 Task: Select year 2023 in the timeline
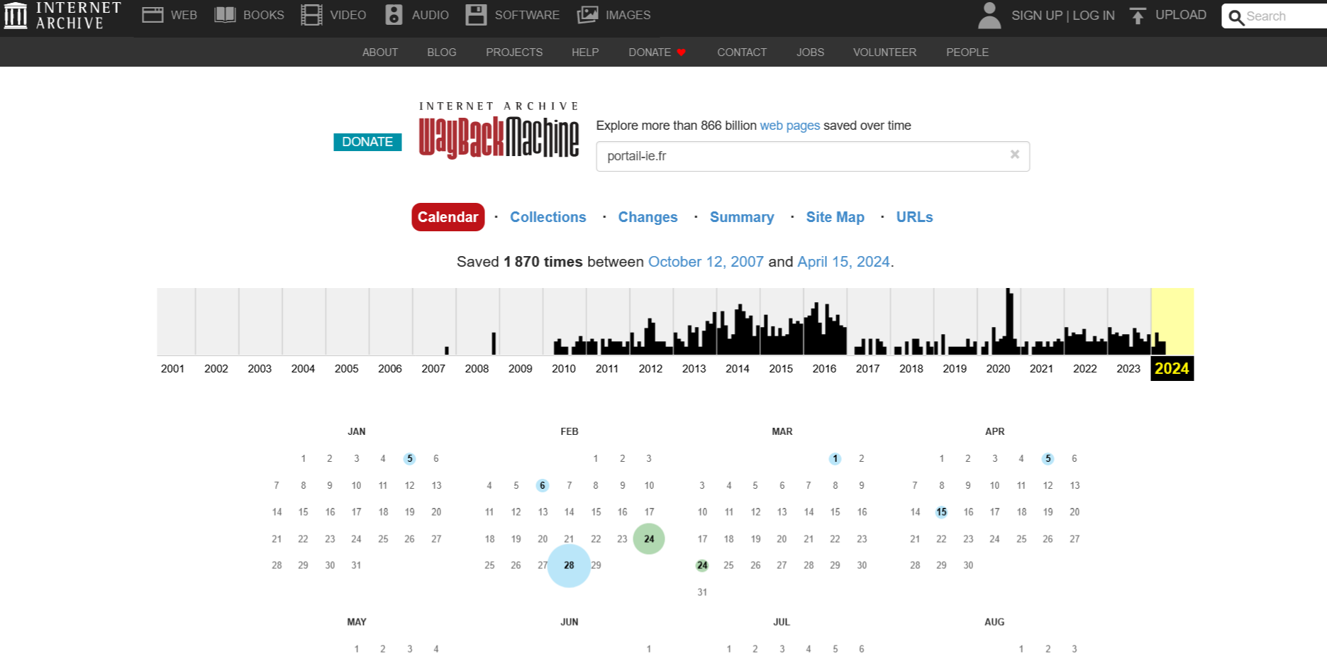point(1128,368)
